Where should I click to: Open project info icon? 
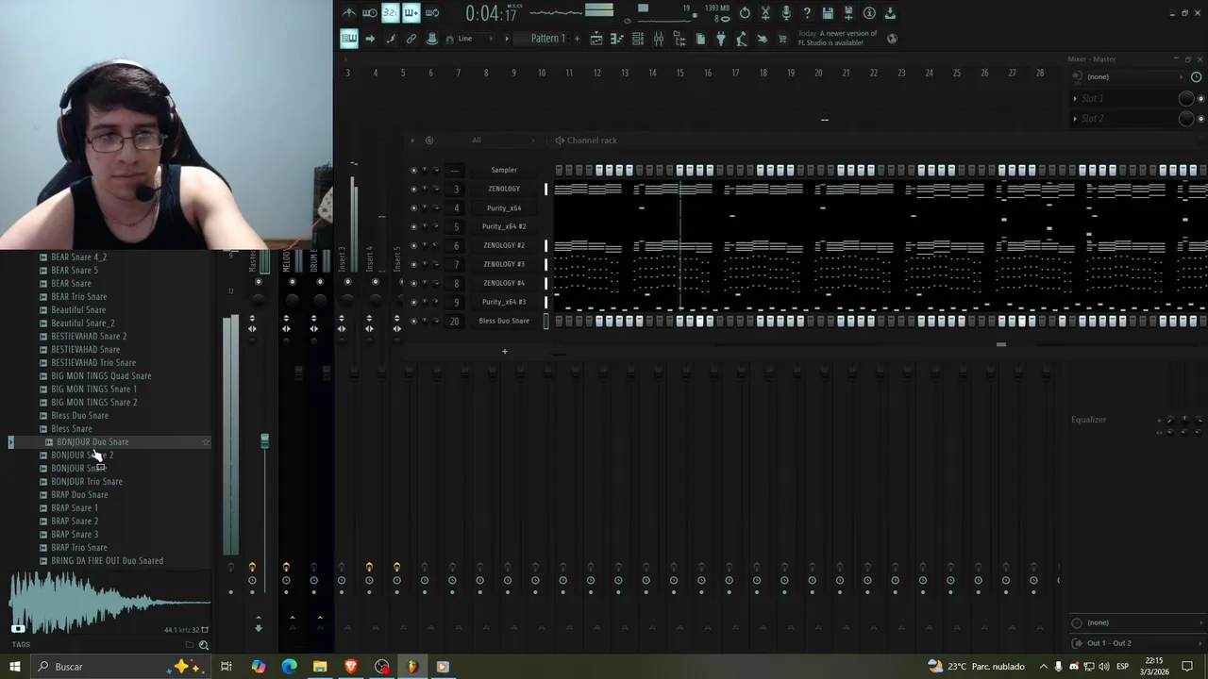(x=869, y=13)
